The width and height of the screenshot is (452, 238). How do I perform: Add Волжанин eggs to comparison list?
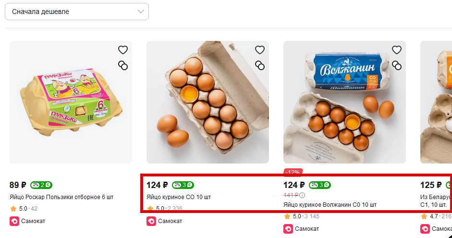[x=397, y=65]
